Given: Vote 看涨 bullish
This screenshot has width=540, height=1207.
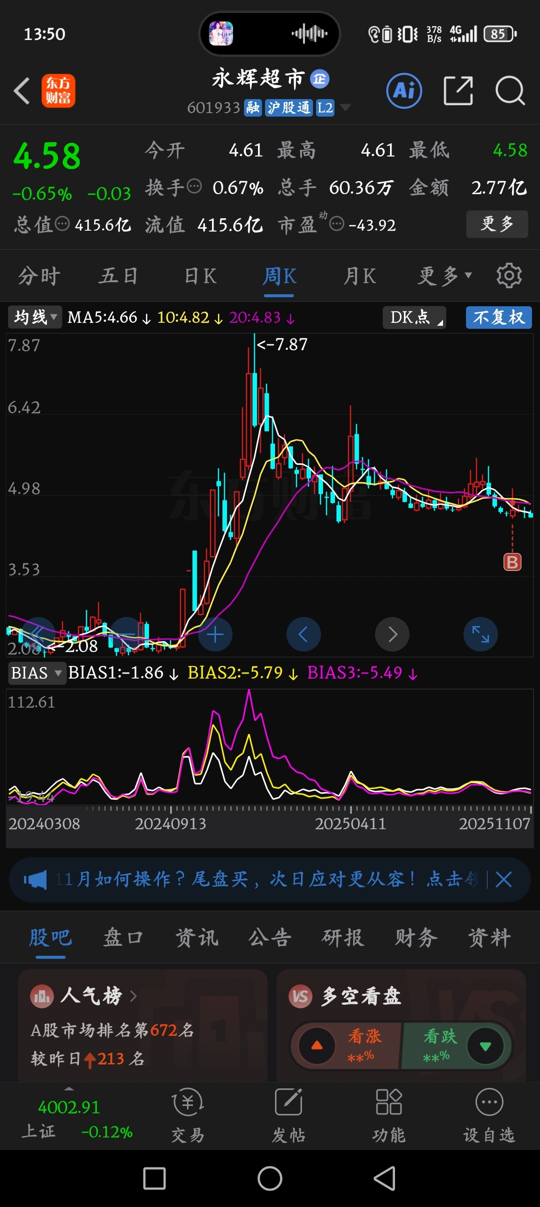Looking at the screenshot, I should (347, 1046).
